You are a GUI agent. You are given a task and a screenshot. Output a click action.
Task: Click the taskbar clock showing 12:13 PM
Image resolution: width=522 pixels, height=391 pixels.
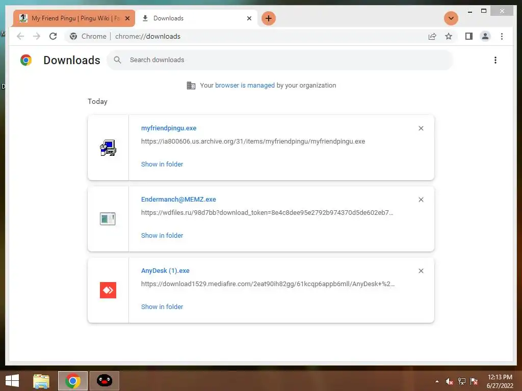500,381
